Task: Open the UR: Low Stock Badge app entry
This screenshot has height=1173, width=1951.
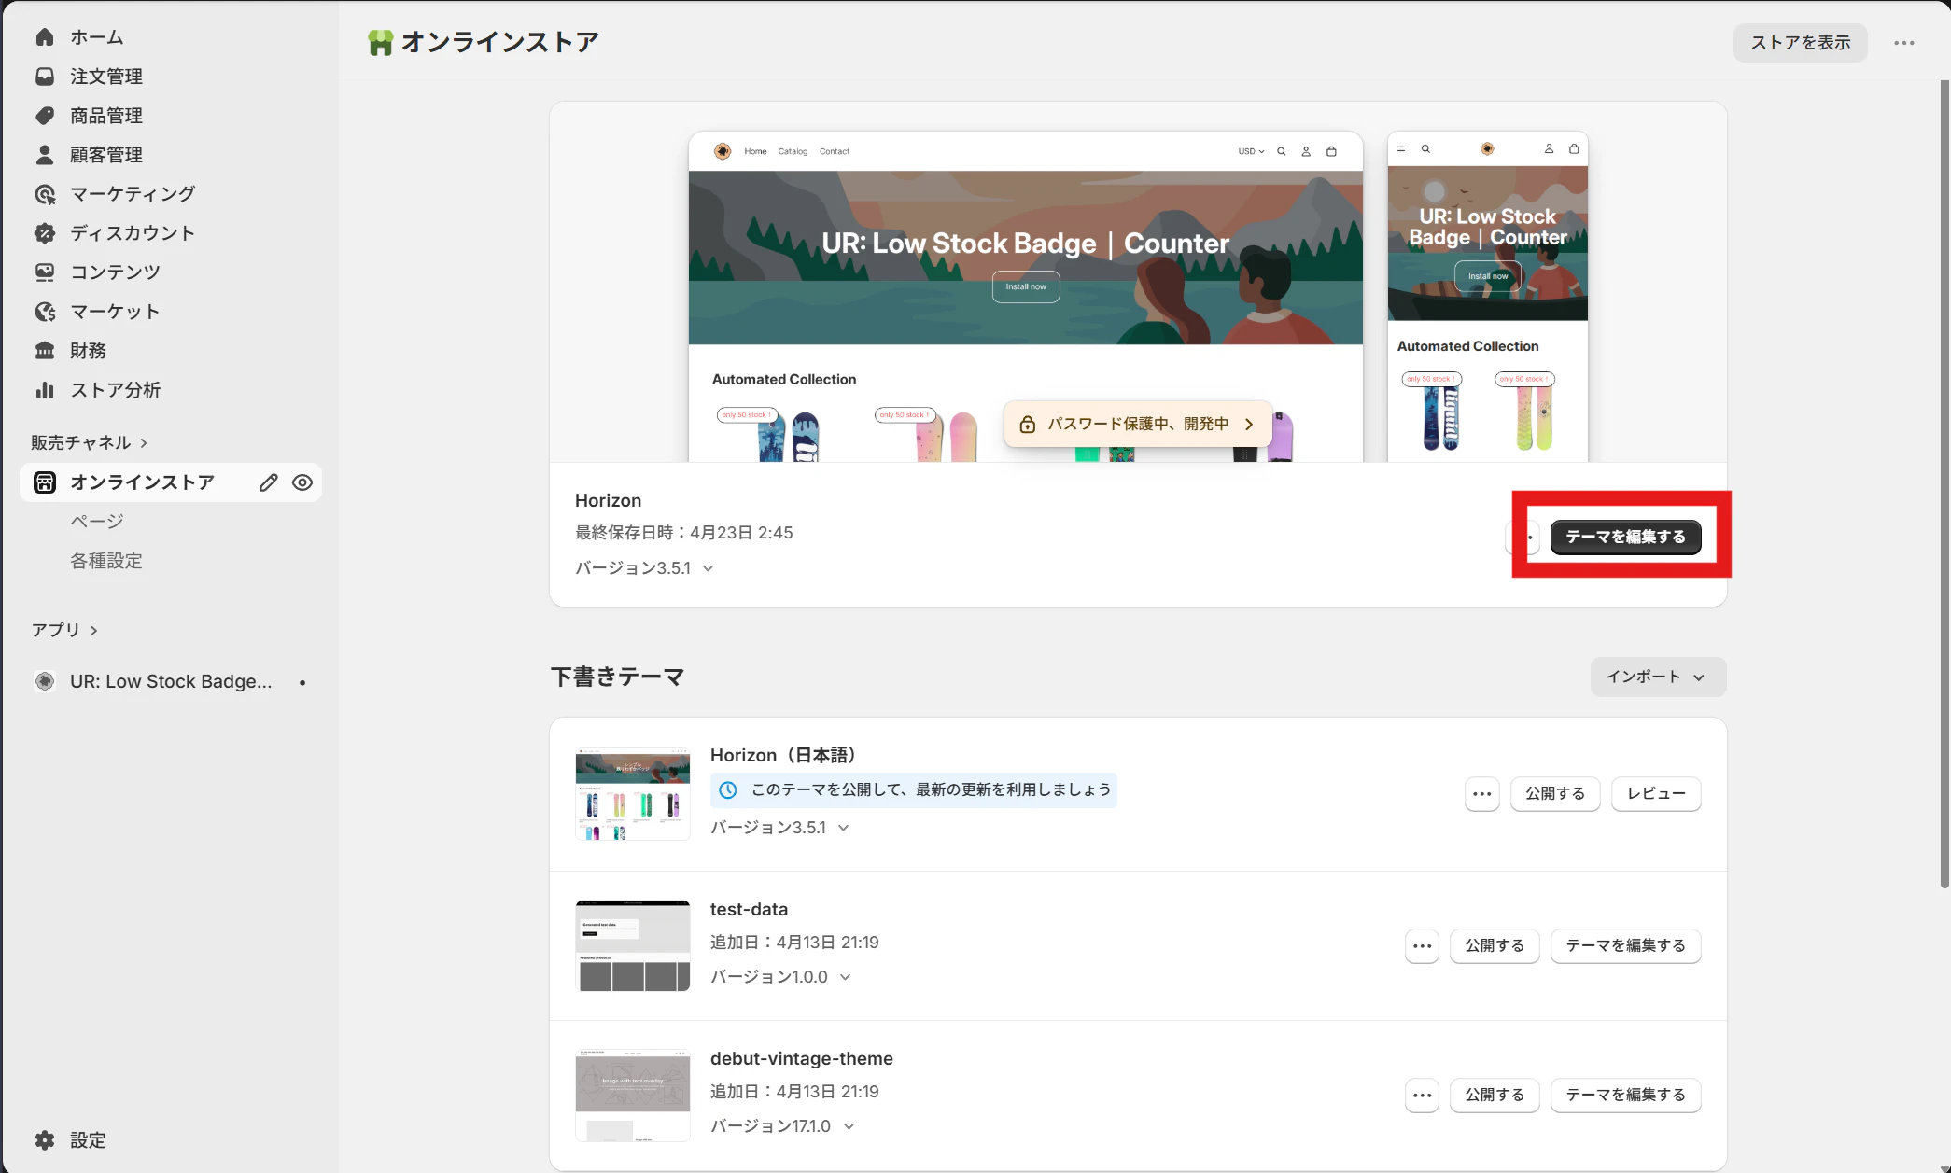Action: [x=171, y=682]
